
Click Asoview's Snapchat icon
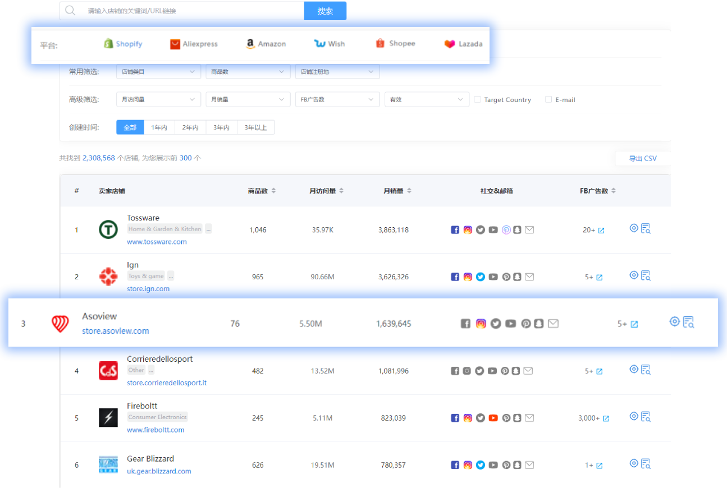point(539,324)
